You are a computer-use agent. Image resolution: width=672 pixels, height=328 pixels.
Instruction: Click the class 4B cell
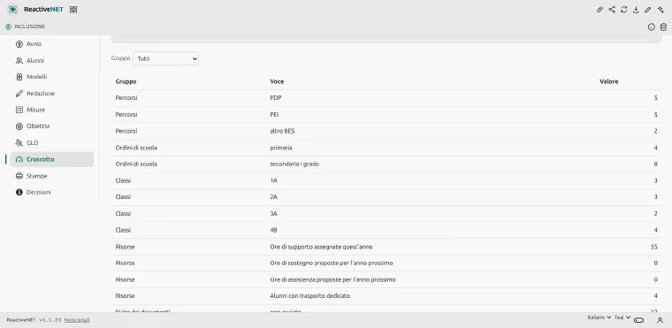coord(273,230)
